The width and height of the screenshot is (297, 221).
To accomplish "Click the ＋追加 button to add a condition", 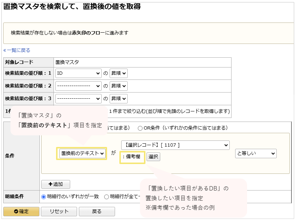I will (x=55, y=184).
